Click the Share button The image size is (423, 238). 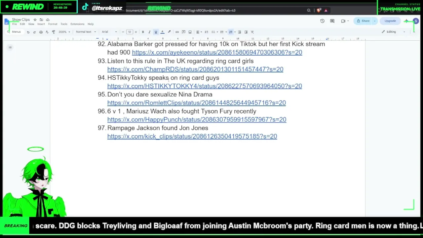pyautogui.click(x=363, y=21)
